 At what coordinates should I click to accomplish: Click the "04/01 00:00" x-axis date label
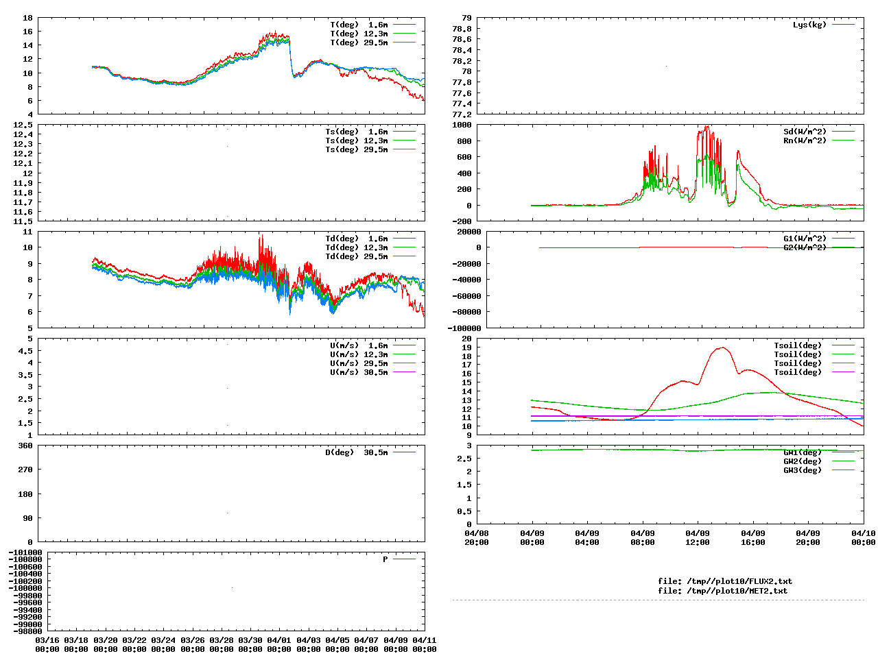279,644
